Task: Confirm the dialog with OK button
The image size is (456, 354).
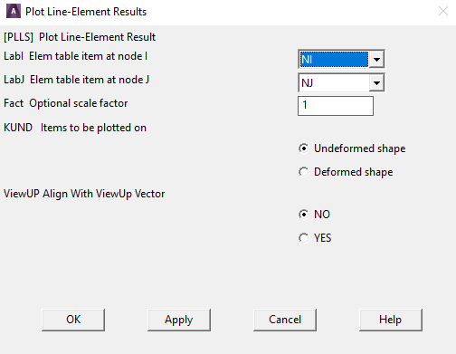Action: [x=73, y=320]
